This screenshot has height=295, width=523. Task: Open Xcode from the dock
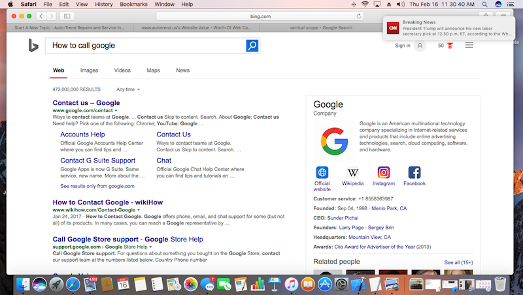pos(358,285)
